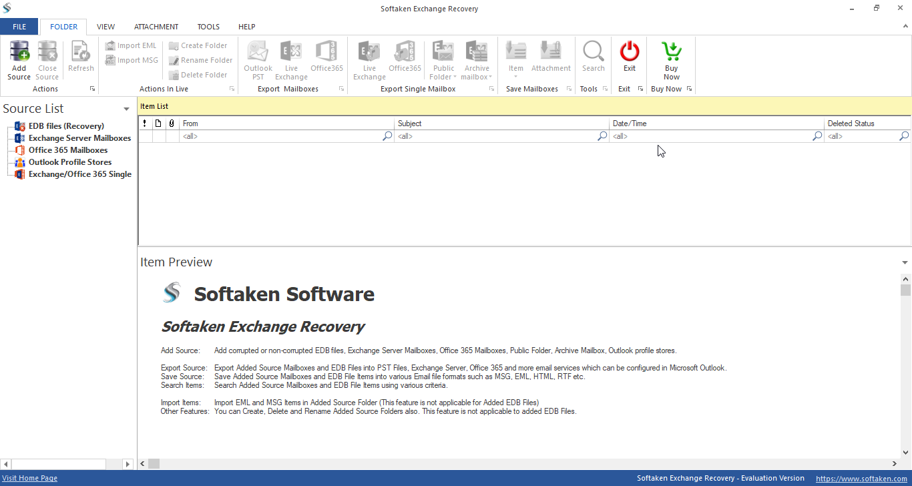Image resolution: width=912 pixels, height=486 pixels.
Task: Click the importance (!) column header
Action: [x=145, y=124]
